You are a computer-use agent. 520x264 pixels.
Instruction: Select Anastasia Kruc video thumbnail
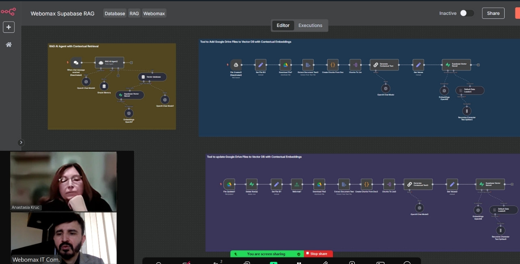pyautogui.click(x=63, y=182)
